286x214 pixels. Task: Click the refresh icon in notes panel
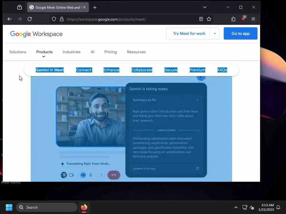pyautogui.click(x=197, y=169)
